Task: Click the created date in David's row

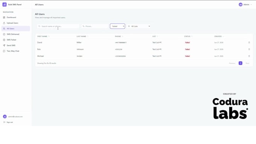Action: click(x=219, y=42)
